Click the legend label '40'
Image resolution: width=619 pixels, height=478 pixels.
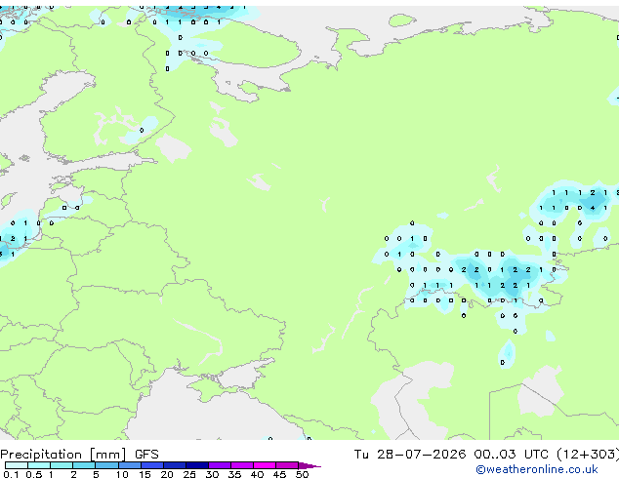point(257,474)
